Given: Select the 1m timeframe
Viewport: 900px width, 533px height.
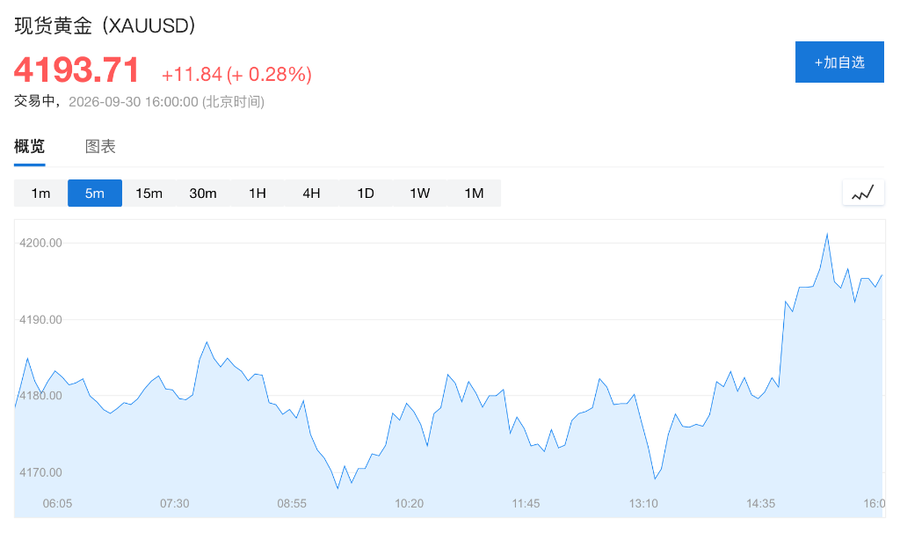Looking at the screenshot, I should 40,193.
